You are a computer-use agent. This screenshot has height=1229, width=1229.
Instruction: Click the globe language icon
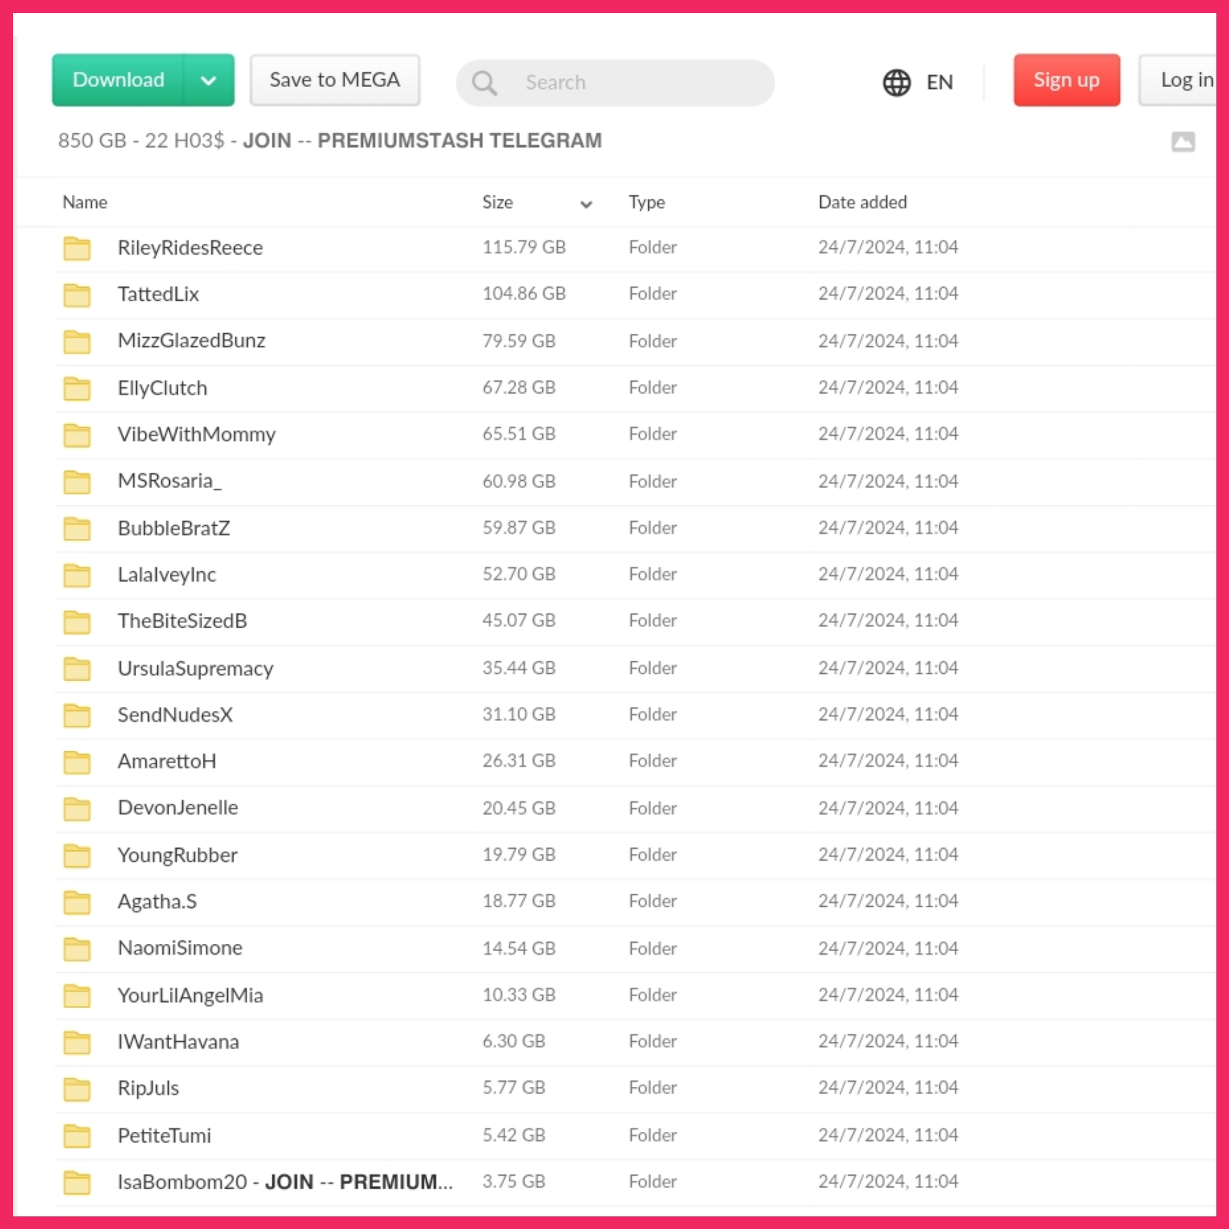coord(897,83)
